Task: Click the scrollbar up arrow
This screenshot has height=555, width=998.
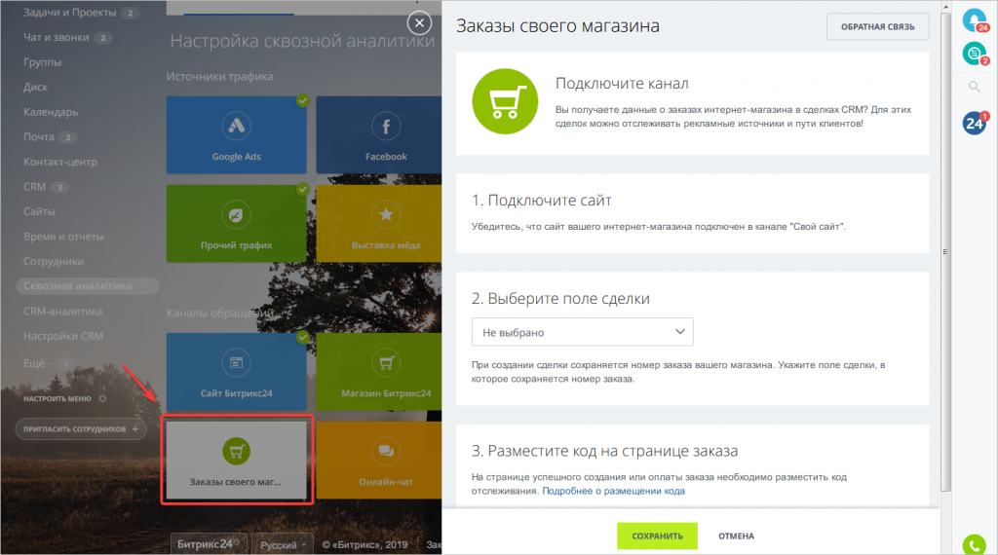Action: pyautogui.click(x=945, y=7)
